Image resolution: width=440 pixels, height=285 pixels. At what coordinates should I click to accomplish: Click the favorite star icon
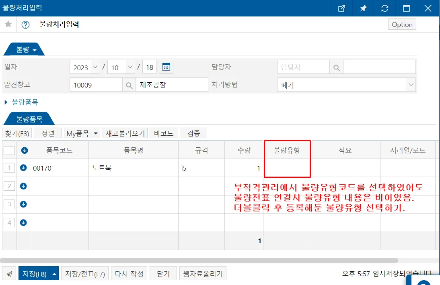click(x=8, y=24)
